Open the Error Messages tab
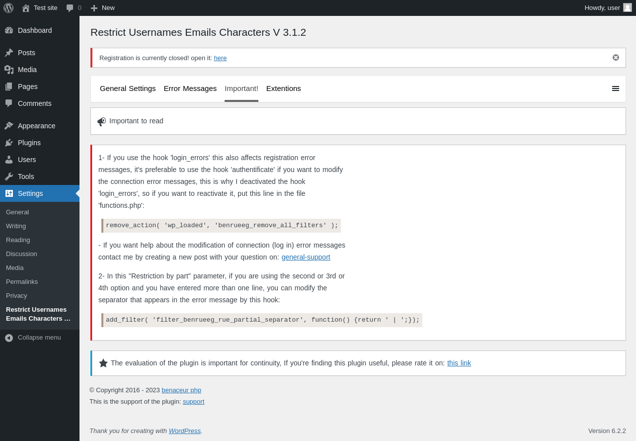Screen dimensions: 636x441 point(190,88)
